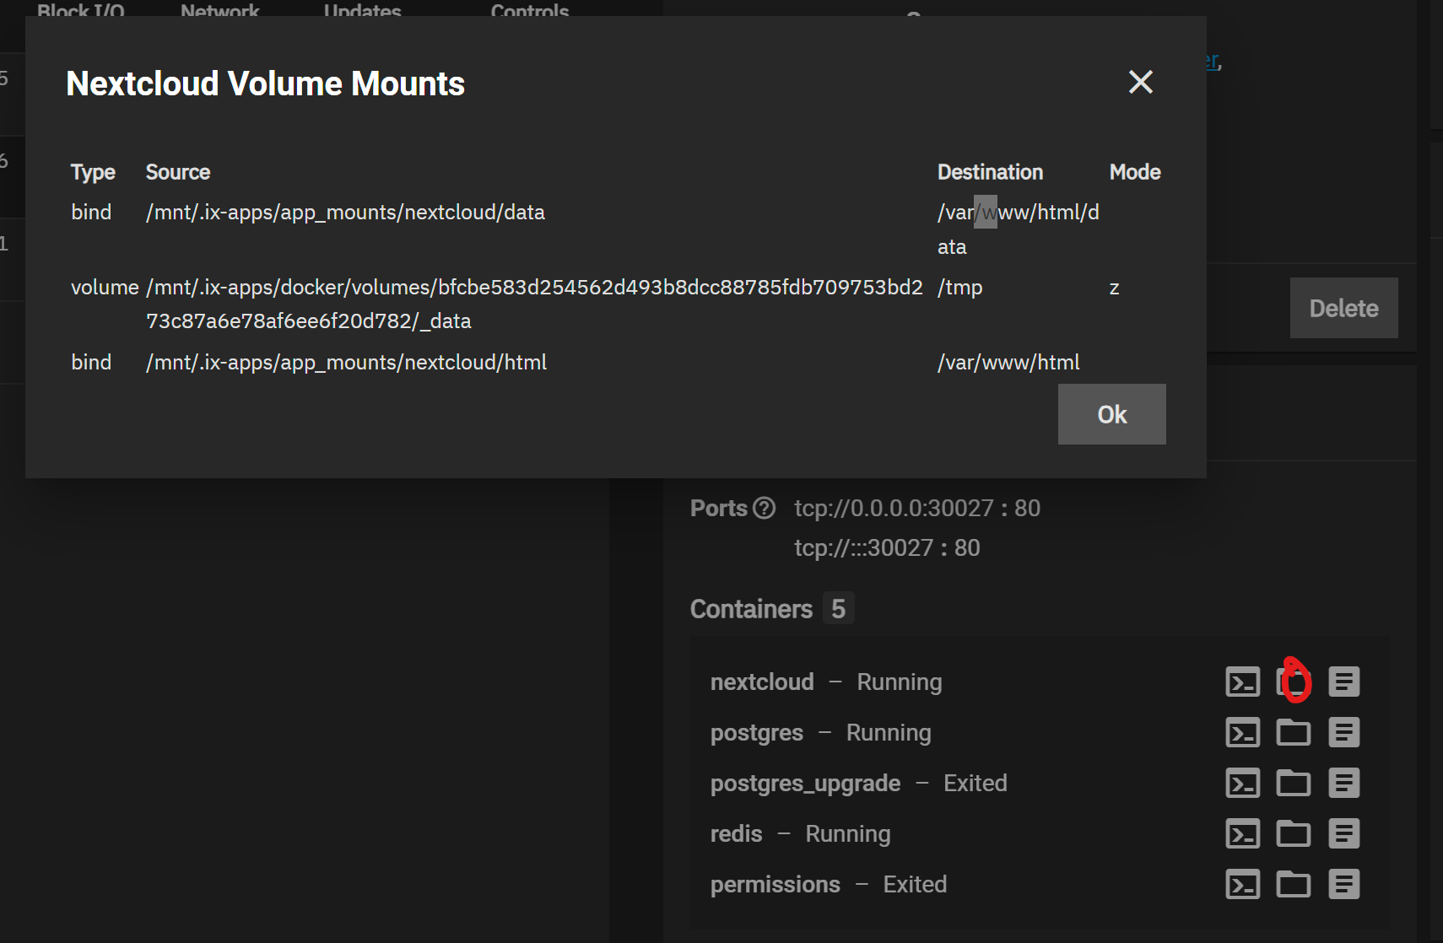1443x943 pixels.
Task: Click the 'z' mode value
Action: [1114, 288]
